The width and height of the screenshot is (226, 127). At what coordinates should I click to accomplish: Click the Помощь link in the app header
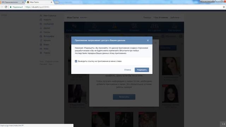pos(147,18)
